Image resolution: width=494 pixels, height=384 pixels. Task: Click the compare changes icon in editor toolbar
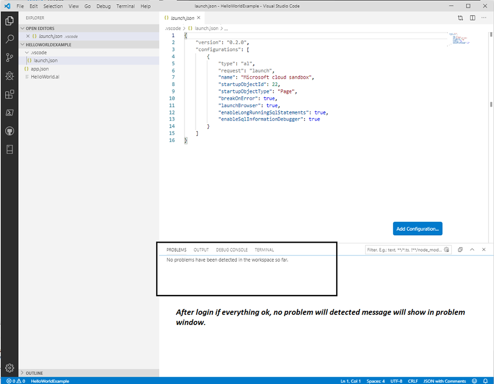[460, 18]
